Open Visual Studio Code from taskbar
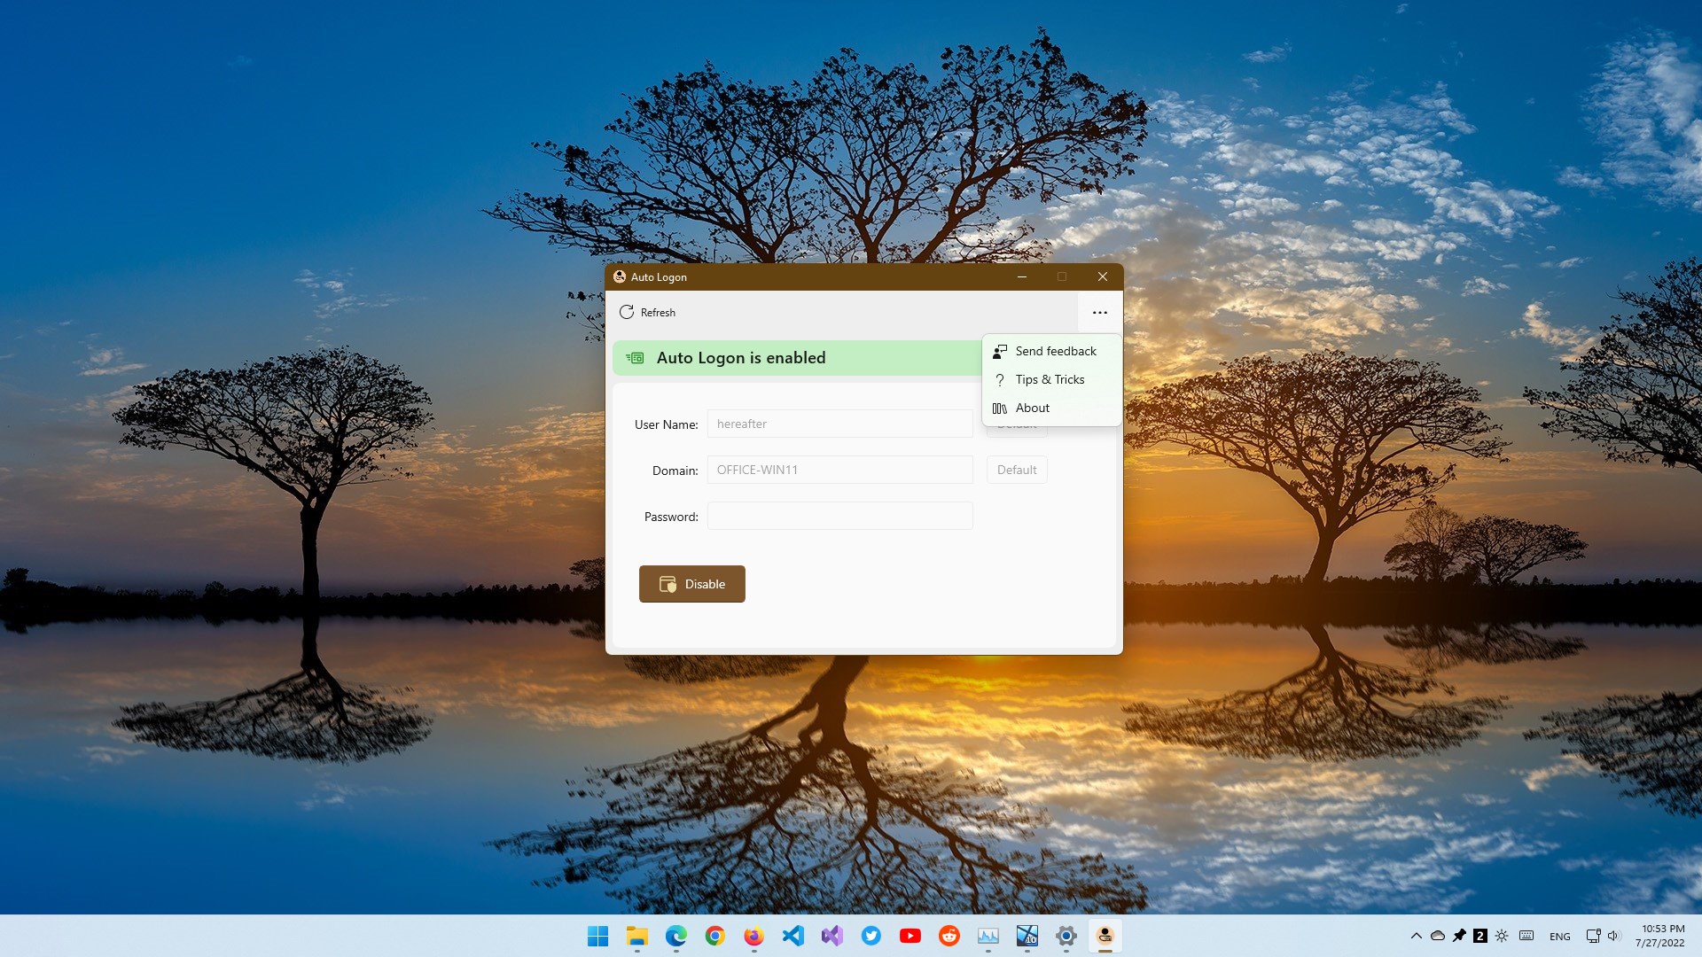This screenshot has width=1702, height=957. click(793, 936)
